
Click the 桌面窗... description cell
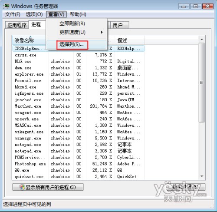[x=128, y=68]
